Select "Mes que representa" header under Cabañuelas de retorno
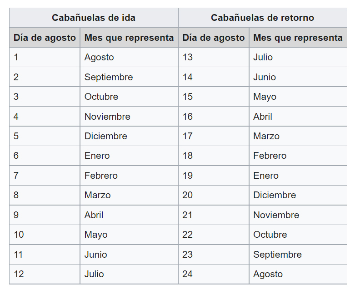Screen dimensions: 360x294 298,38
